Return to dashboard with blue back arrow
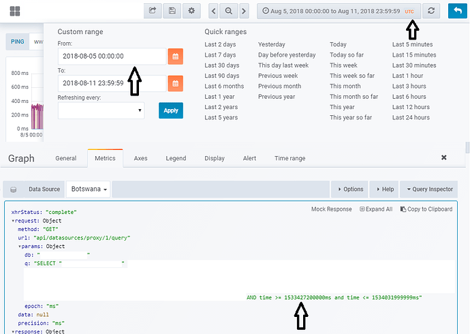This screenshot has width=470, height=334. tap(458, 11)
